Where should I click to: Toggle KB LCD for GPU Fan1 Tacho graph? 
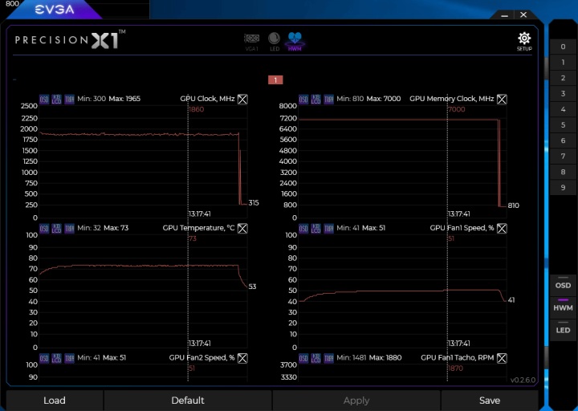[x=315, y=358]
